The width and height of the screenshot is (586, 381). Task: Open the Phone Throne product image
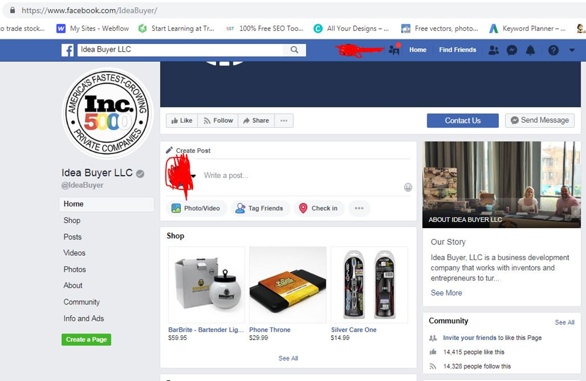(x=288, y=285)
